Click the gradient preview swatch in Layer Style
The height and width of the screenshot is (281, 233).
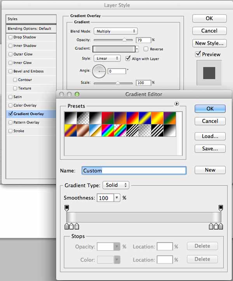tap(114, 49)
